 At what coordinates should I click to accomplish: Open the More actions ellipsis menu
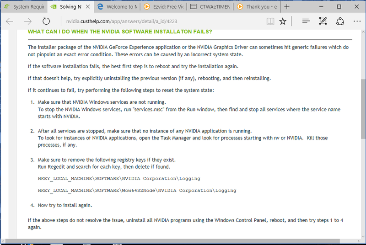click(x=357, y=21)
